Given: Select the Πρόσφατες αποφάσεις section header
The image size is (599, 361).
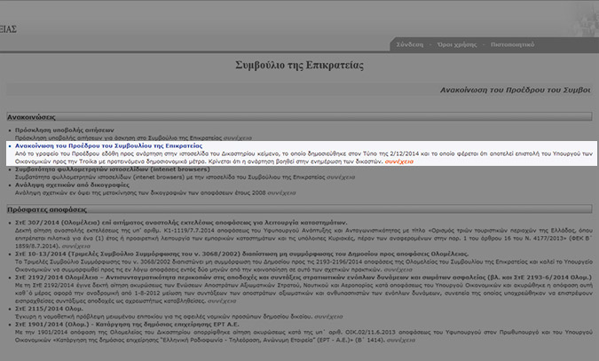Looking at the screenshot, I should pyautogui.click(x=299, y=209).
